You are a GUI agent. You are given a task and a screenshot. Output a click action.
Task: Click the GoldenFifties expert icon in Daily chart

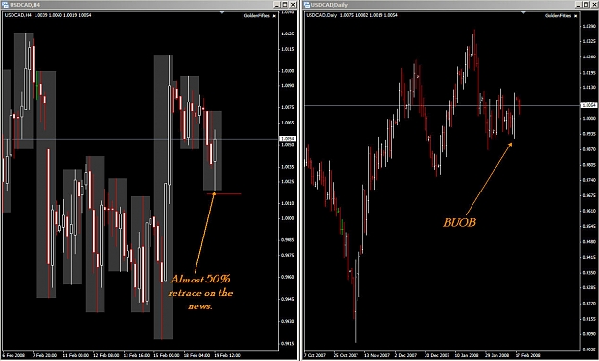click(x=575, y=16)
